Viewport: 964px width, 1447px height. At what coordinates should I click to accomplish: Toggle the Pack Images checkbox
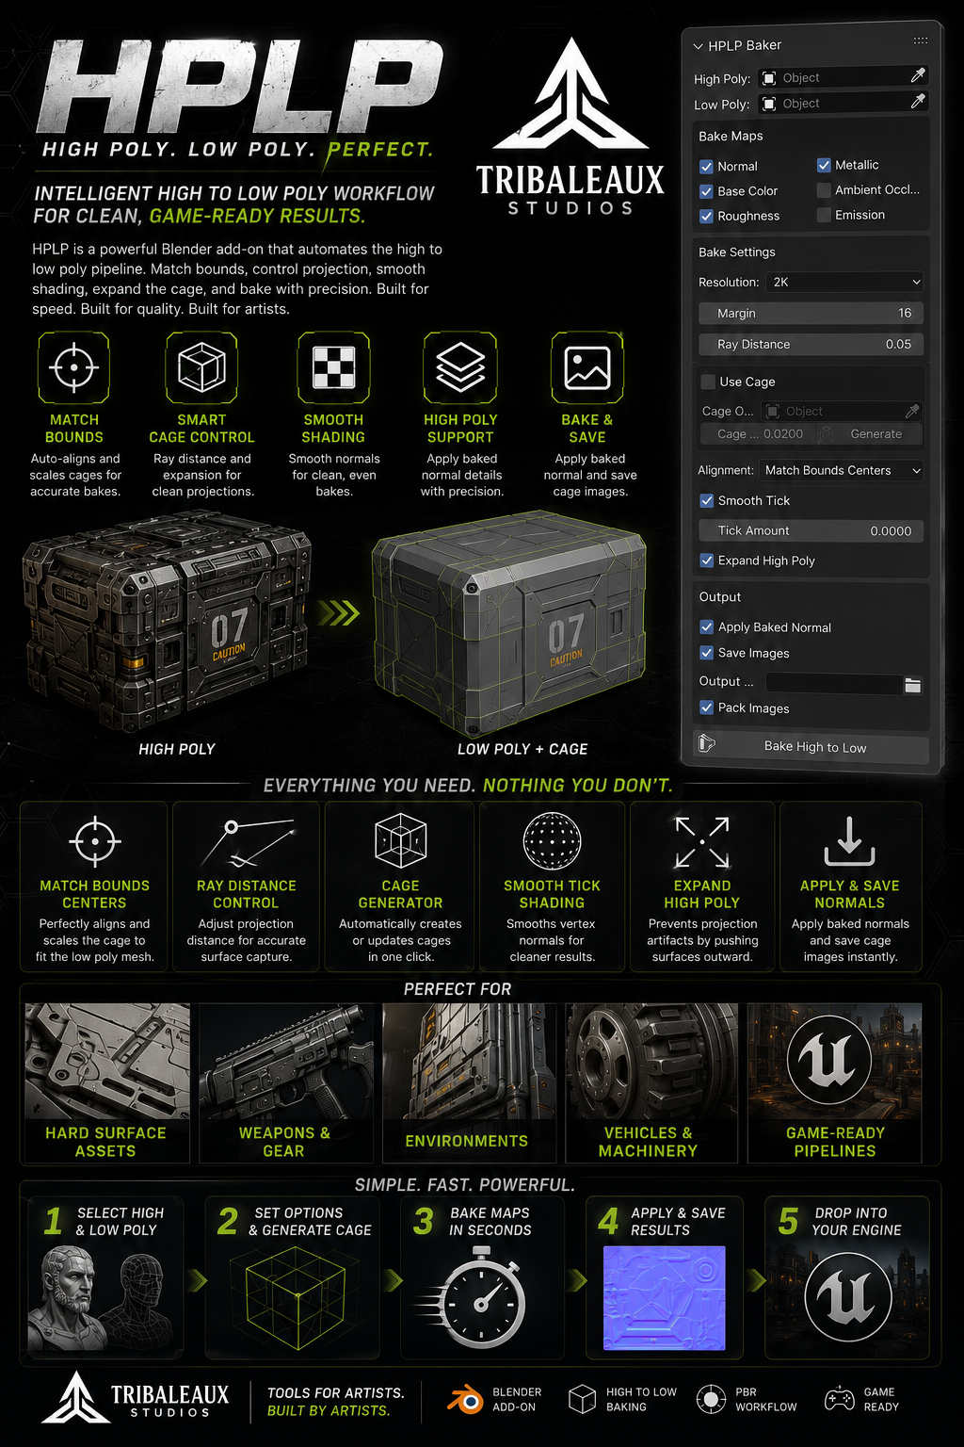(x=706, y=707)
